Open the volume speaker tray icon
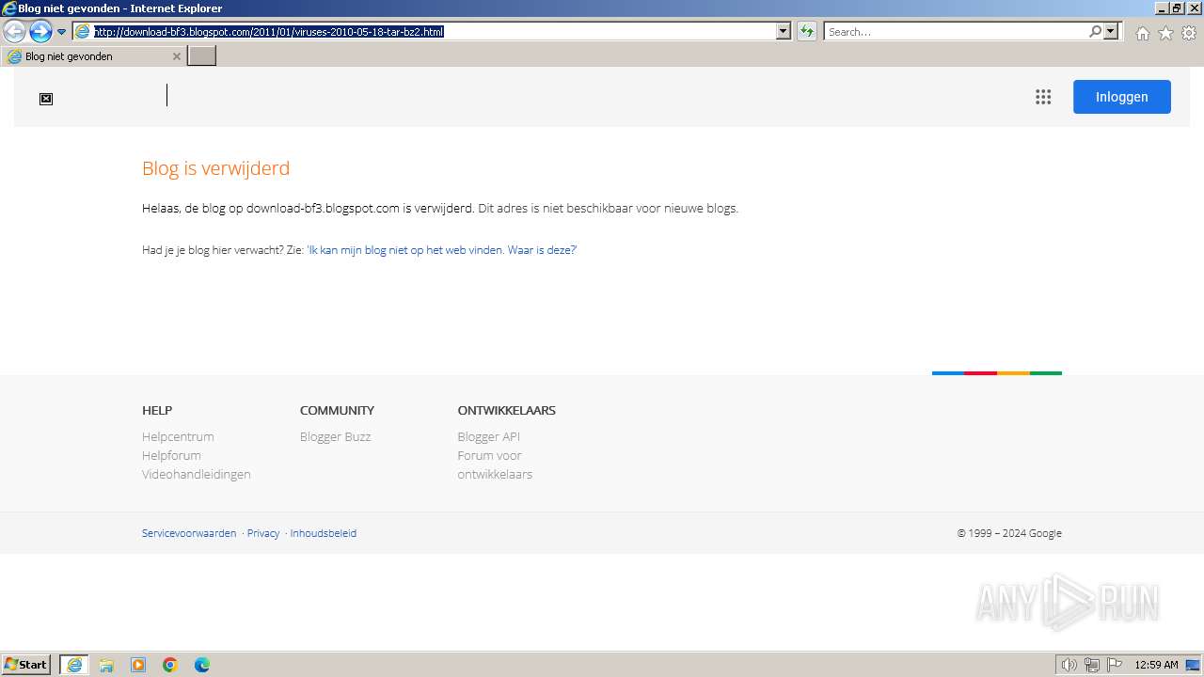The image size is (1204, 677). [1069, 665]
